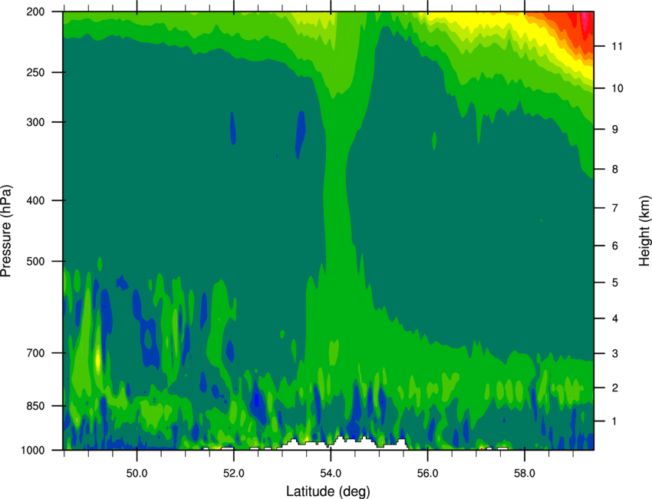Click the 700 pressure tick label
The width and height of the screenshot is (652, 499).
36,353
